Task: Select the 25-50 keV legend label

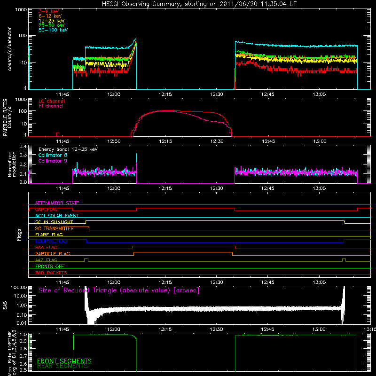Action: click(x=52, y=25)
